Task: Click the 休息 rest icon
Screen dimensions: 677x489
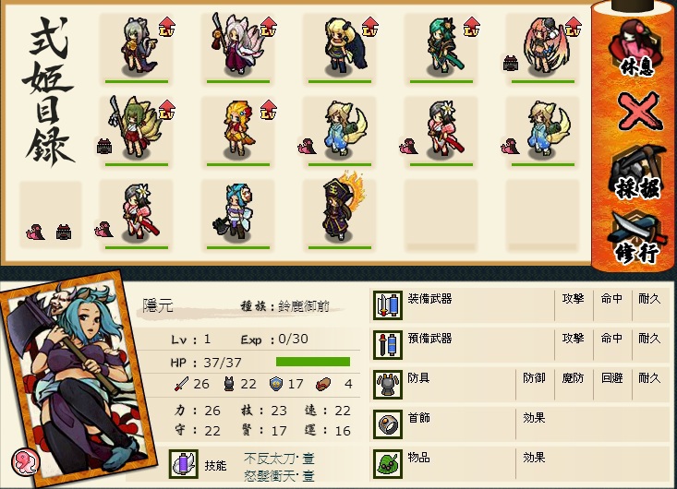Action: (636, 49)
